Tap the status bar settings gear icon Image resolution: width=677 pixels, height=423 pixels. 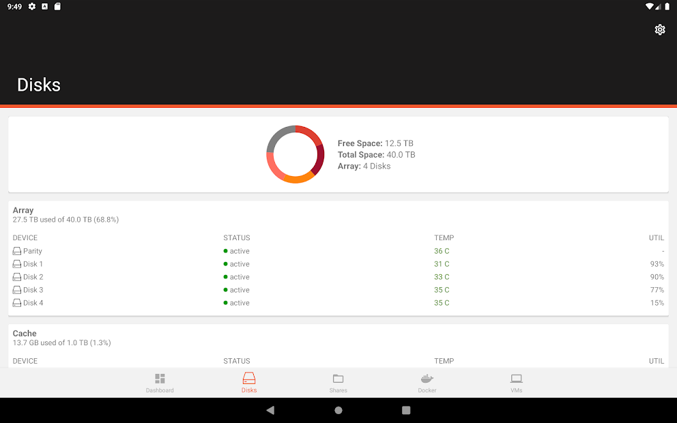pyautogui.click(x=32, y=6)
